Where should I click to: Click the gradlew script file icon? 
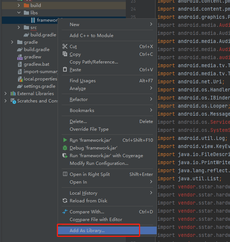[20, 57]
